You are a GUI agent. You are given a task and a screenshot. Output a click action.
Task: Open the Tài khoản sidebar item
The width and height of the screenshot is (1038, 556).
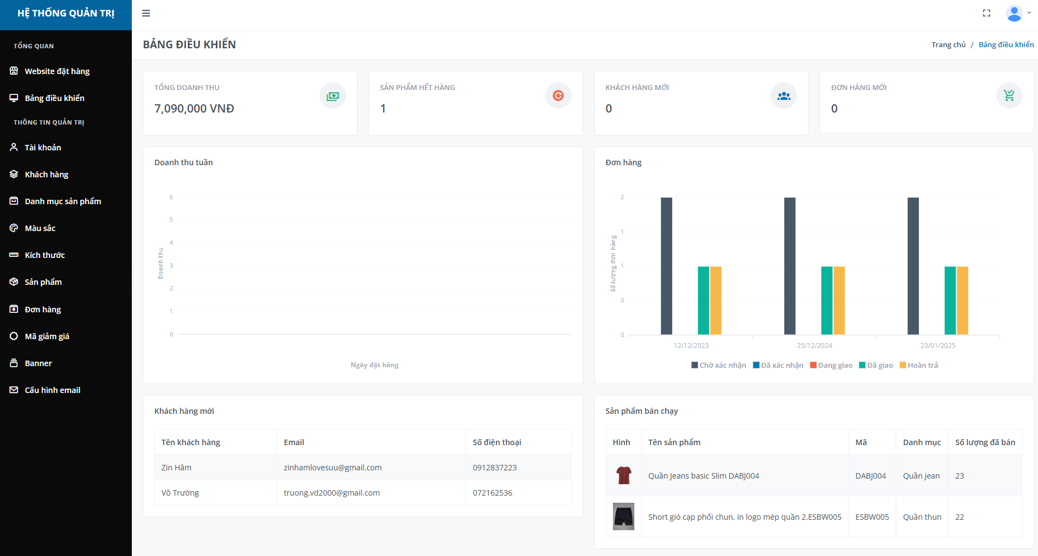(x=43, y=148)
